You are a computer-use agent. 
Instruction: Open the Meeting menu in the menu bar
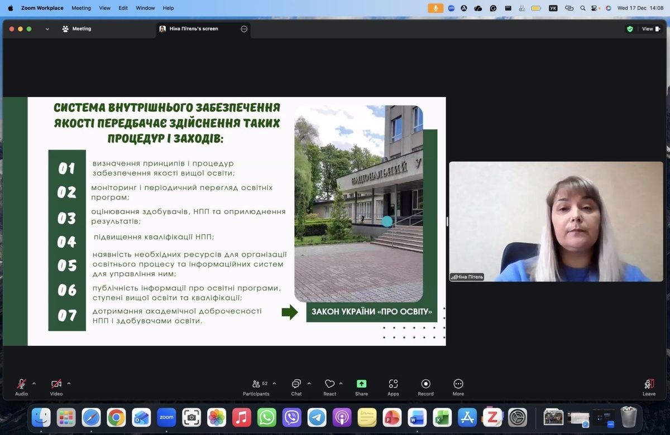(81, 8)
